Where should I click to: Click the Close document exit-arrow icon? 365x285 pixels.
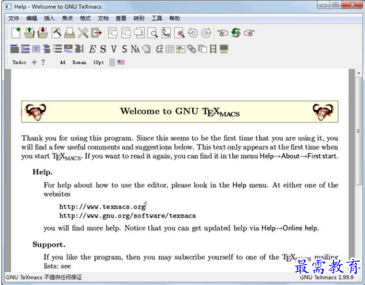pos(96,33)
